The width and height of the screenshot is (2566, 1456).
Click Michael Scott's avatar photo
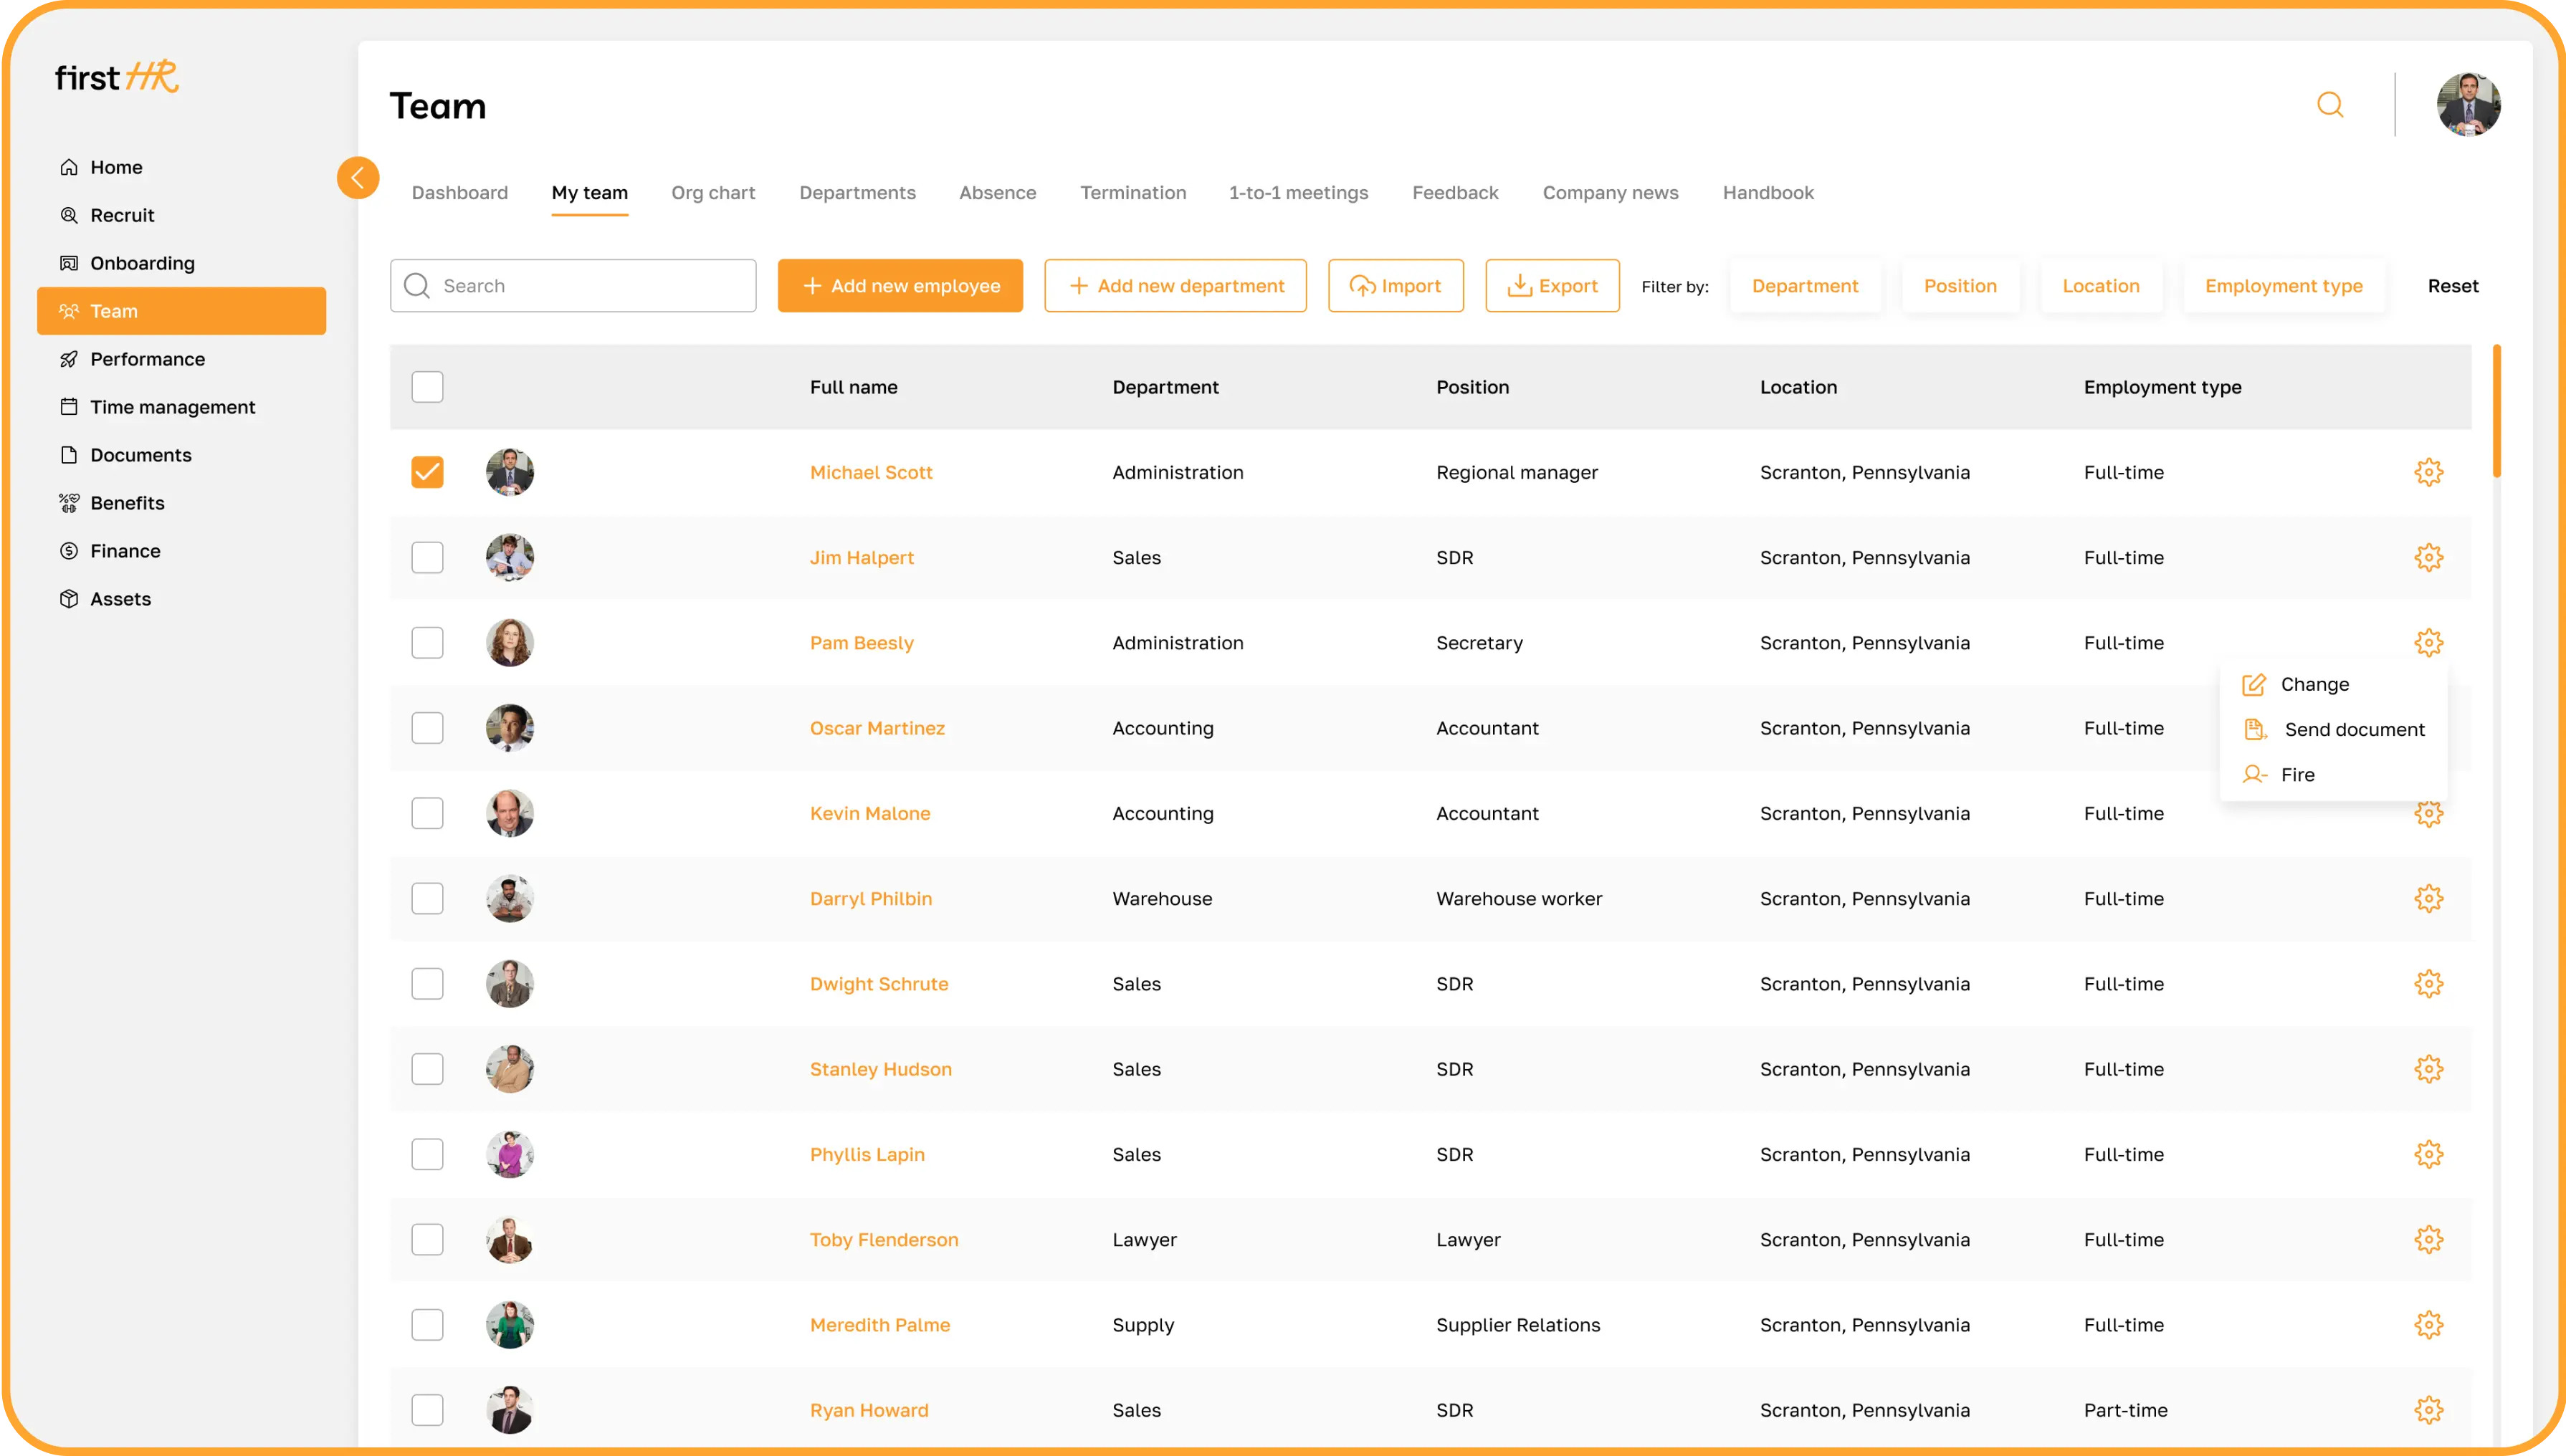(510, 472)
